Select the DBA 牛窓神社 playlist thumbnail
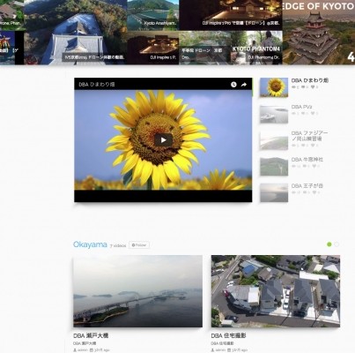 [274, 167]
